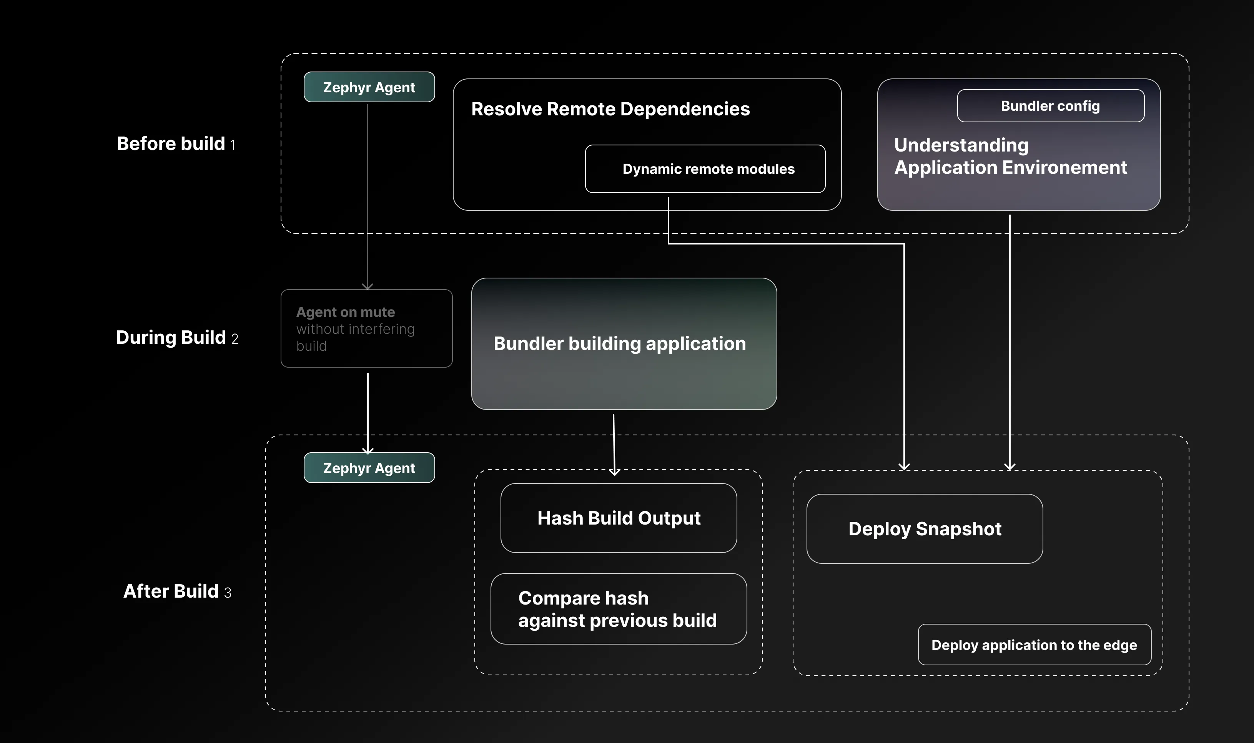Click the top Zephyr Agent badge

[x=369, y=87]
